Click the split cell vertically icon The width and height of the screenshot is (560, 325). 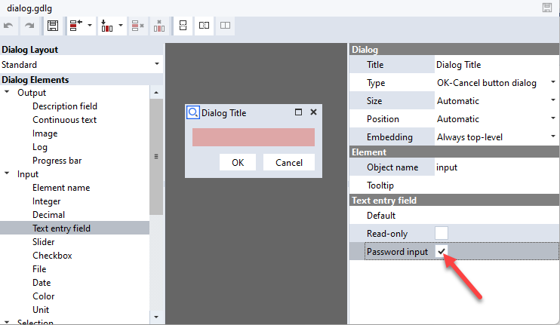(x=182, y=26)
